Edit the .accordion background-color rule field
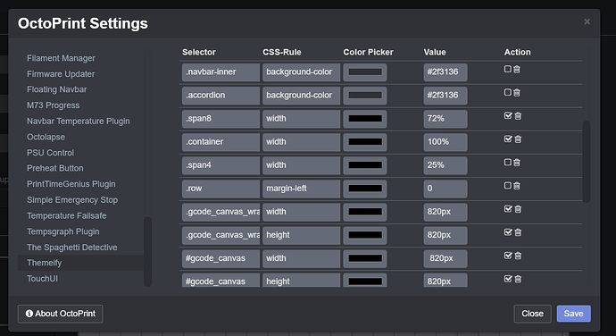This screenshot has width=616, height=336. (x=302, y=96)
